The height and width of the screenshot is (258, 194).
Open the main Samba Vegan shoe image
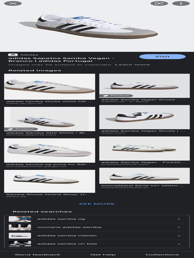97,26
